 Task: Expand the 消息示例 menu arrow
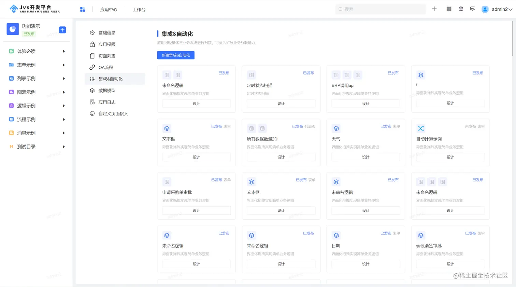[64, 133]
